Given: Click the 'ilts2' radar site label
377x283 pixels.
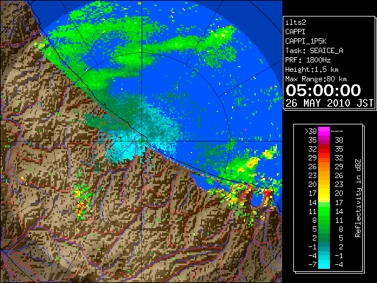Looking at the screenshot, I should coord(296,22).
